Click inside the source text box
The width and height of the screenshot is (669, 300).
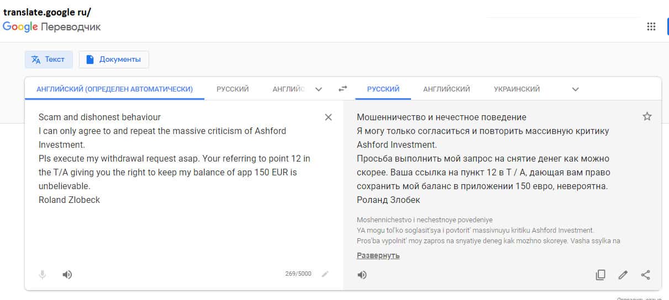pos(177,232)
